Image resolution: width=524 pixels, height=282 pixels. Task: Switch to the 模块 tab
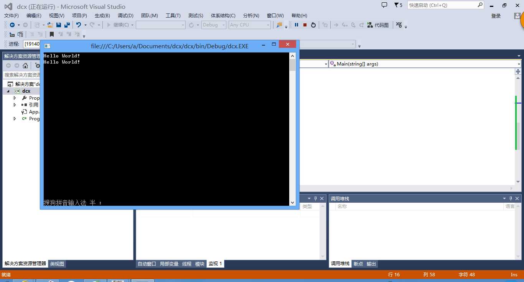click(200, 264)
